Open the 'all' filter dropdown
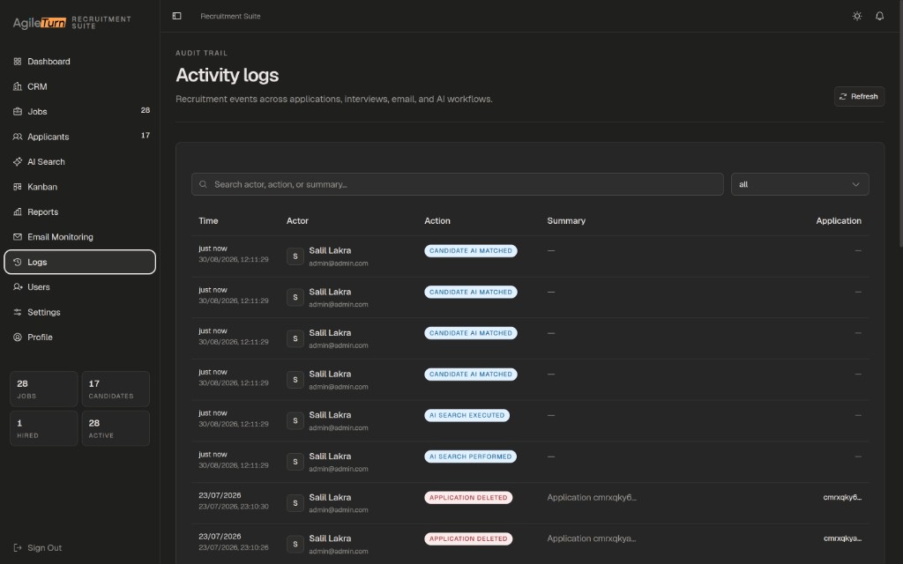Screen dimensions: 903x564 click(x=800, y=184)
